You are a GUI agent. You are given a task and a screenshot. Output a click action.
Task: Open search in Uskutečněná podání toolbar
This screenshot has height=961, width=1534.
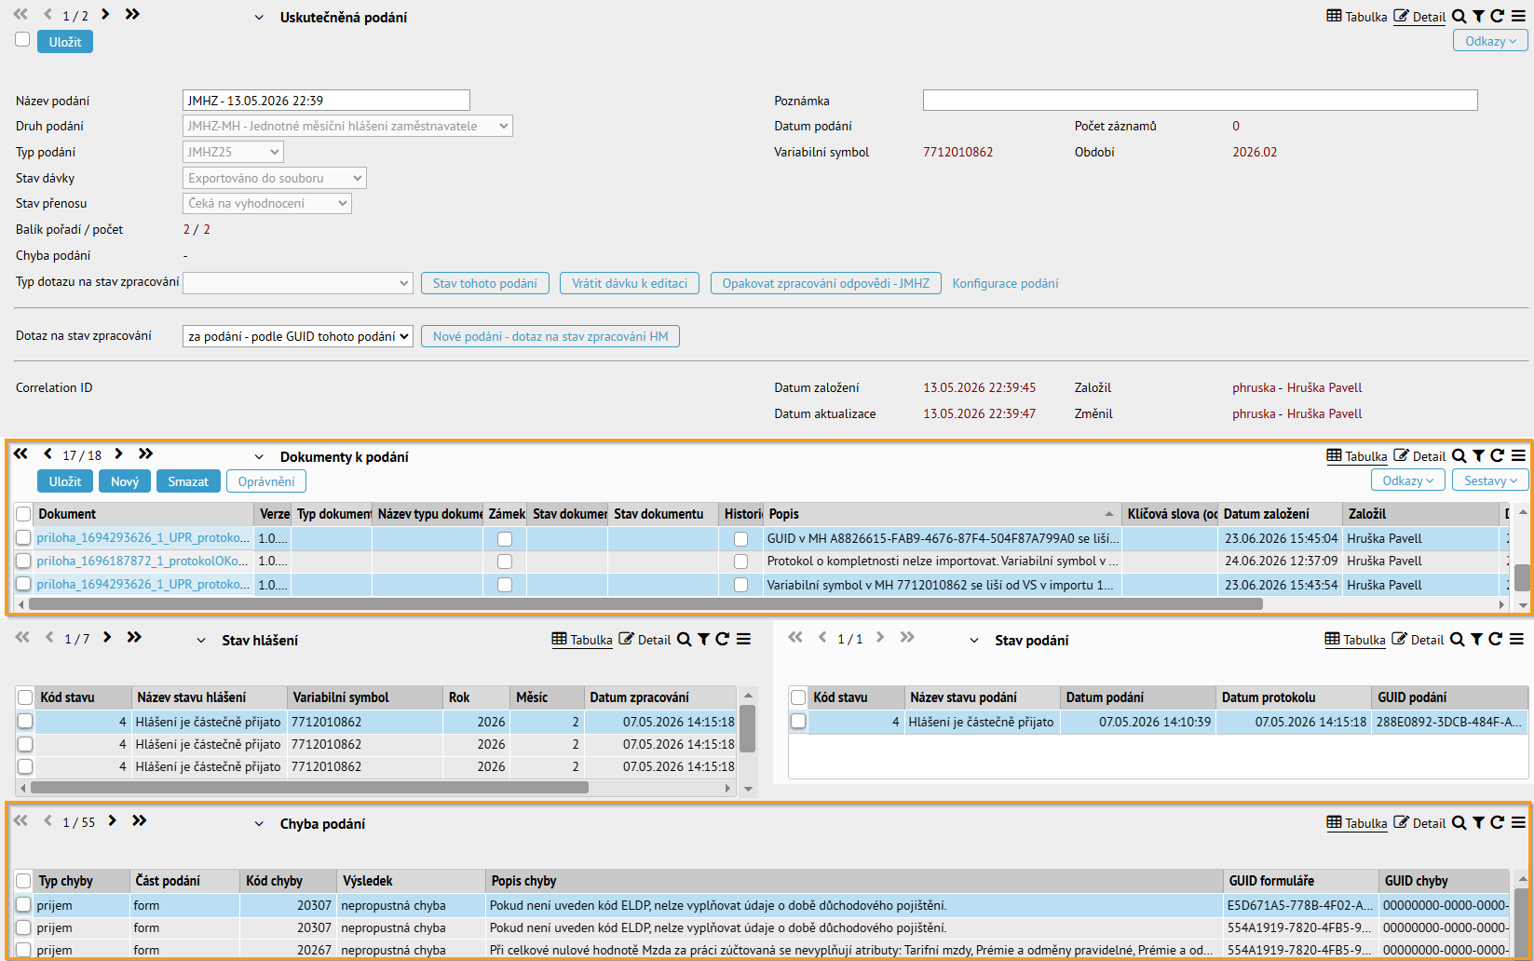tap(1459, 17)
